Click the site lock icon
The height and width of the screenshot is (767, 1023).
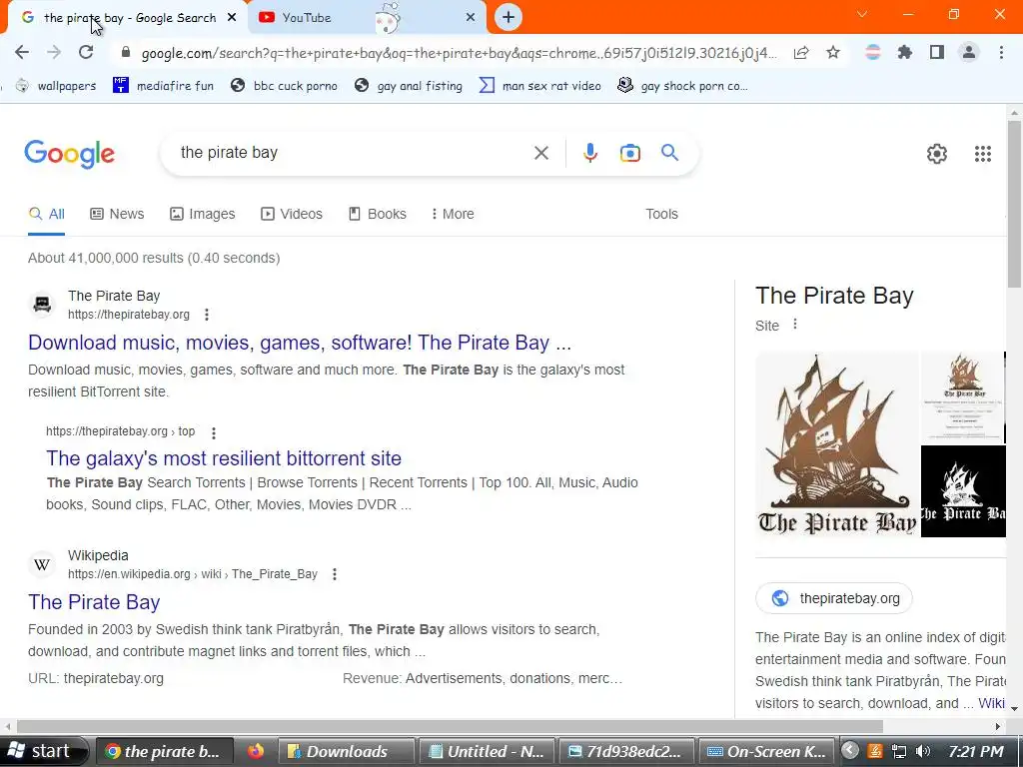[125, 52]
